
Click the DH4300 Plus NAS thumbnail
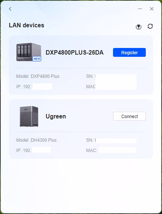(29, 116)
